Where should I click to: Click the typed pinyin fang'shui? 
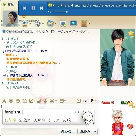(x=14, y=112)
